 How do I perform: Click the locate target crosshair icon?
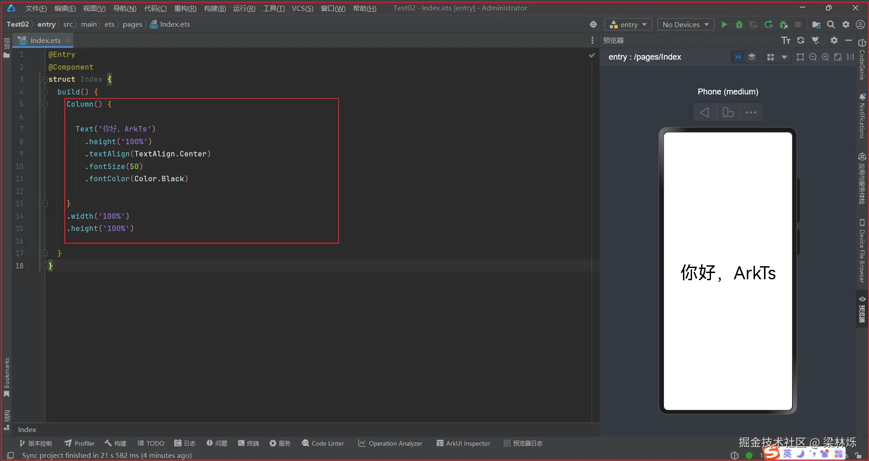click(x=593, y=24)
